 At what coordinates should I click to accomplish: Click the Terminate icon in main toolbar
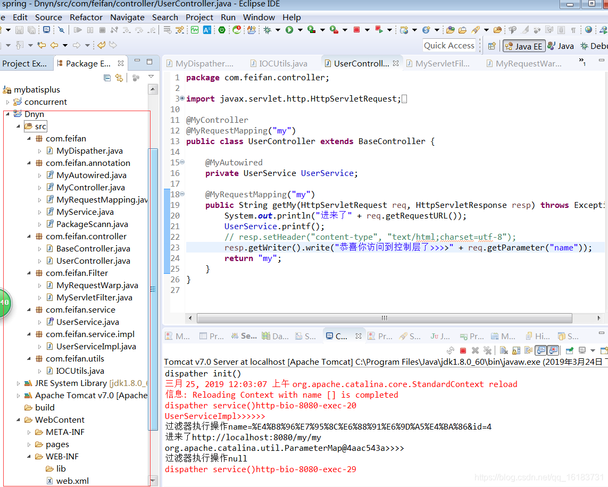[x=102, y=30]
